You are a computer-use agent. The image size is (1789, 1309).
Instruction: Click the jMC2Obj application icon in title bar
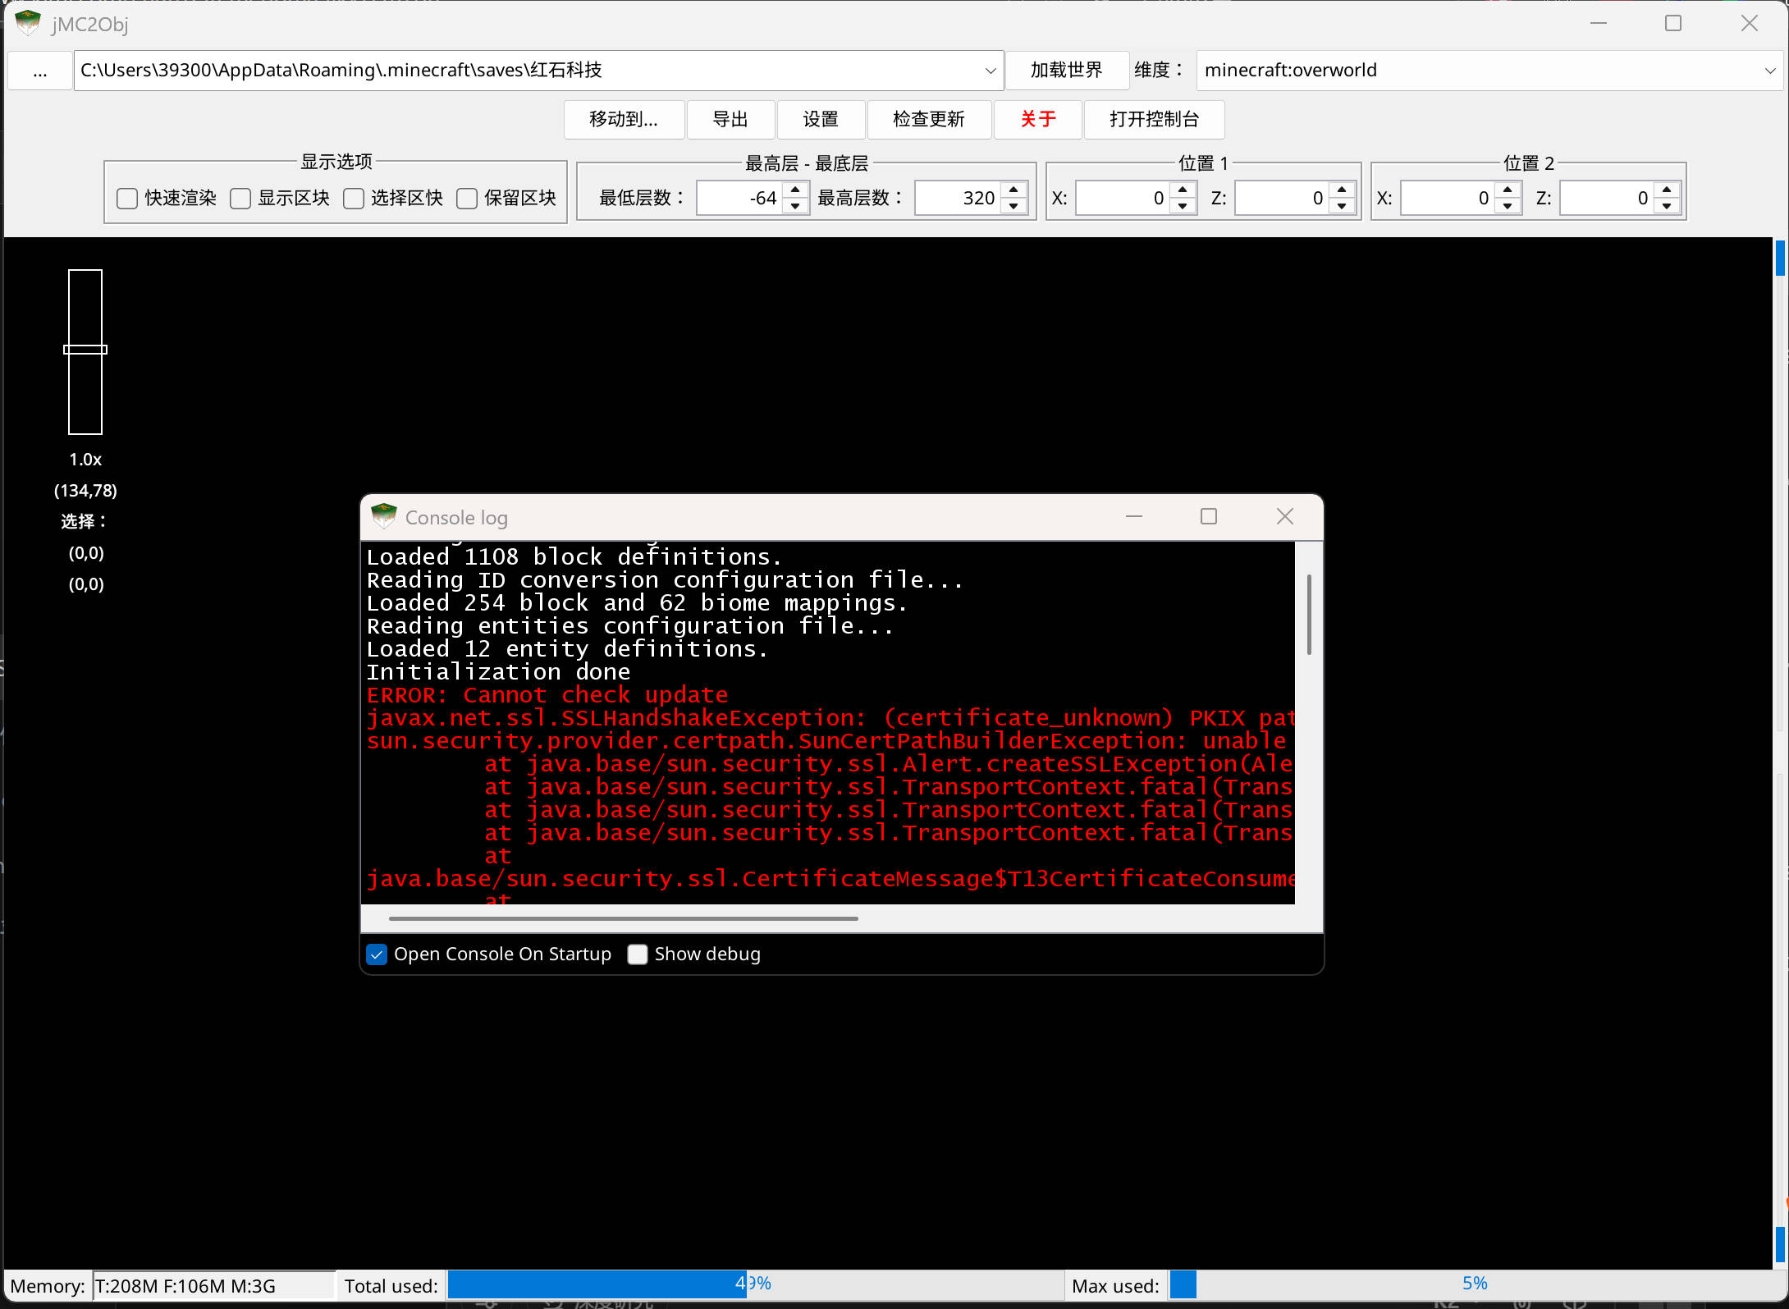pos(28,23)
